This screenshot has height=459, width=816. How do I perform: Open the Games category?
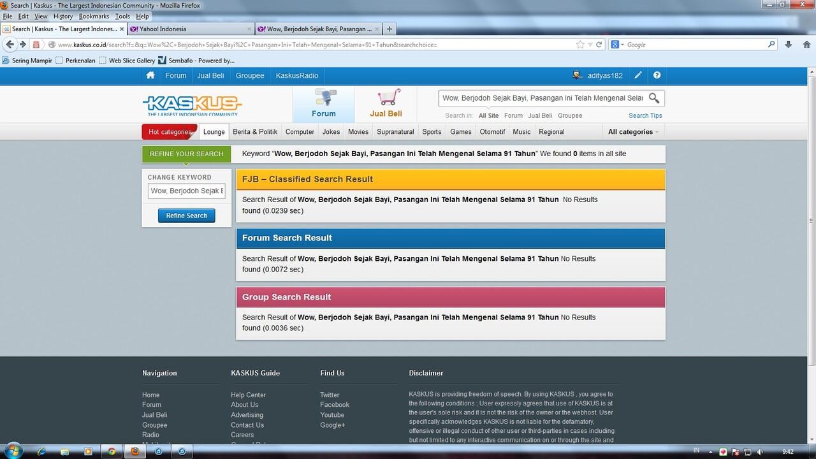coord(461,132)
